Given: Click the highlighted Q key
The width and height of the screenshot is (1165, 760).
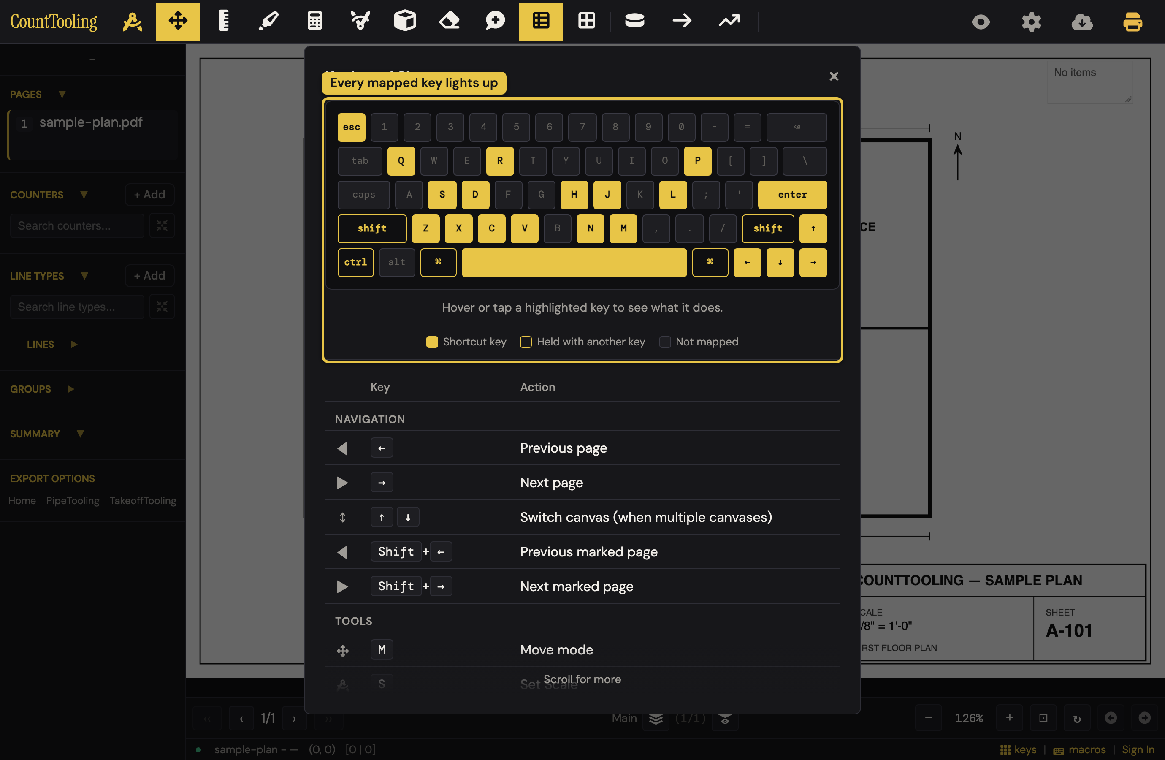Looking at the screenshot, I should (401, 161).
